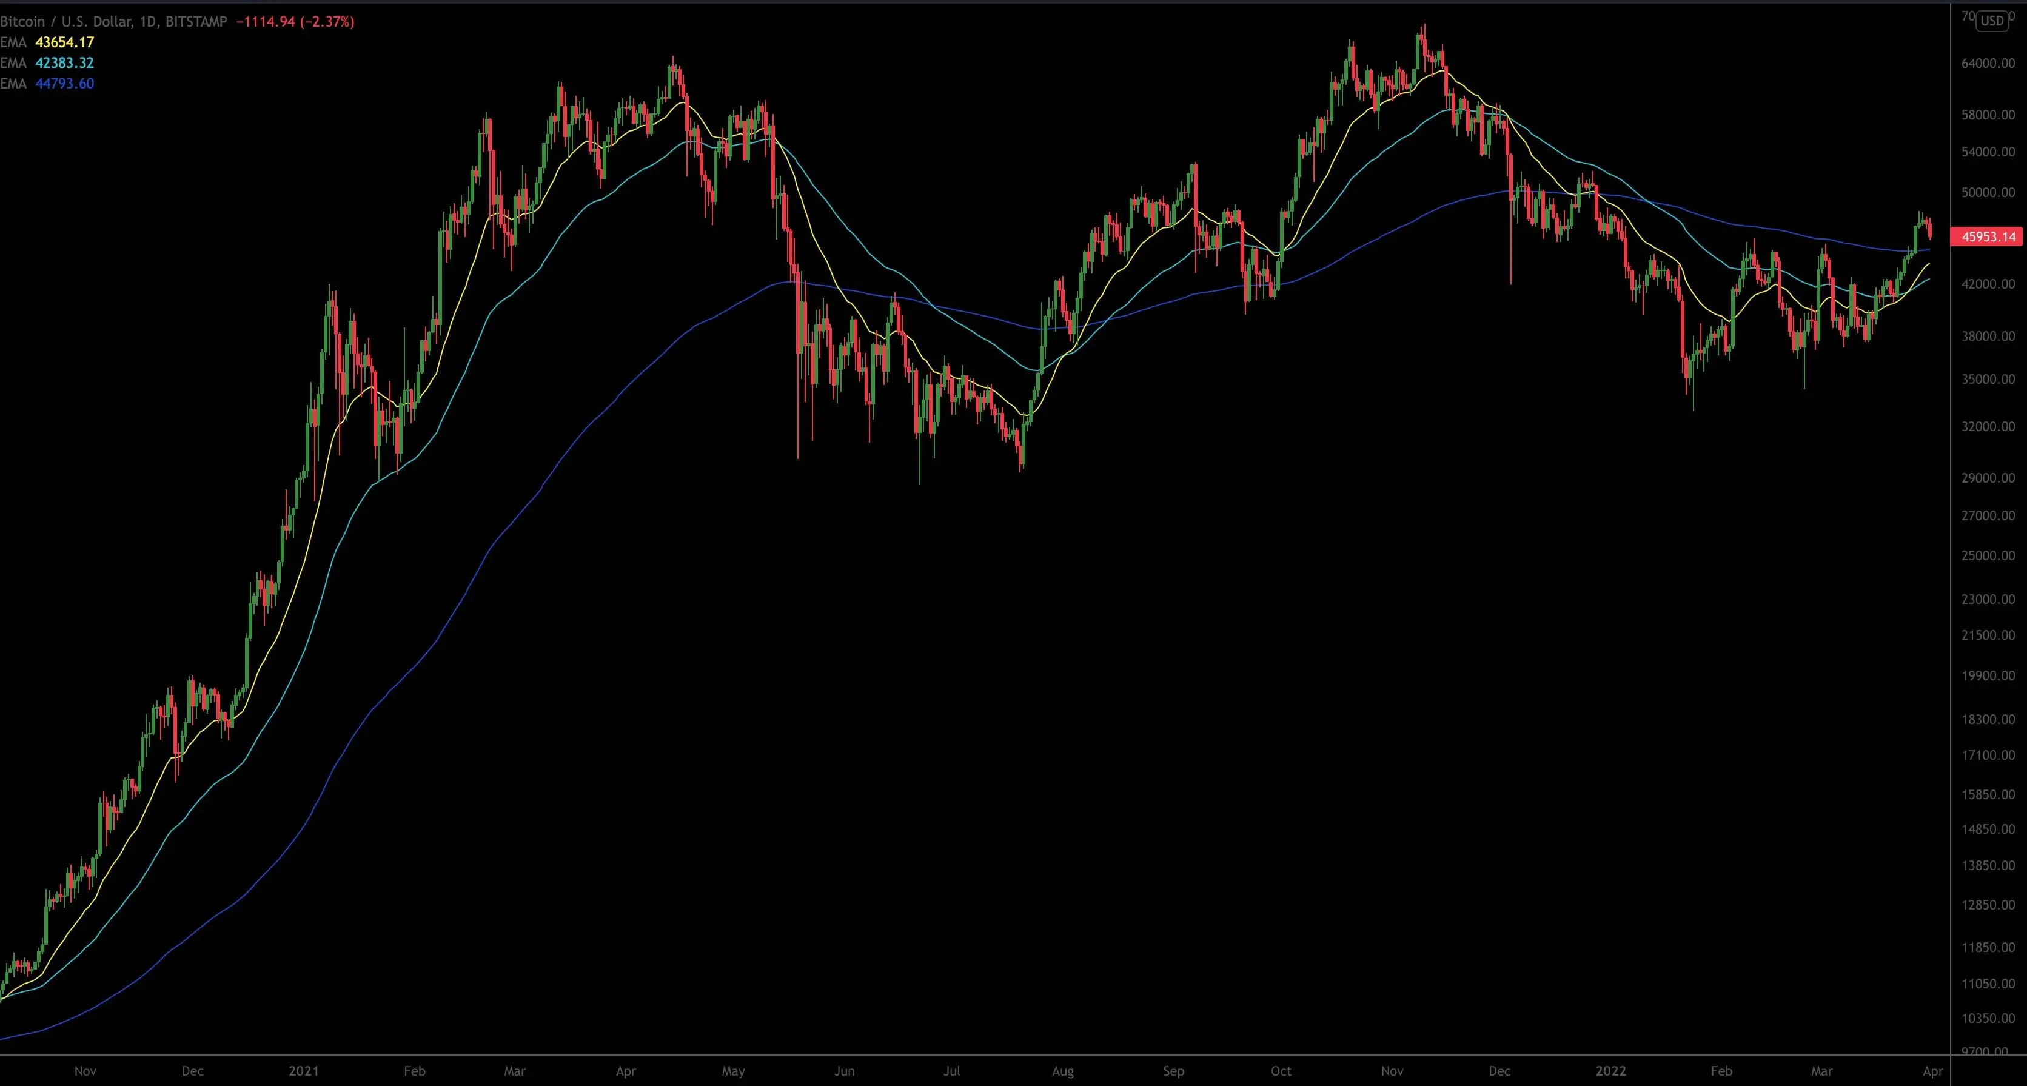The width and height of the screenshot is (2027, 1086).
Task: Click the red 45953.14 current price label
Action: (x=1988, y=236)
